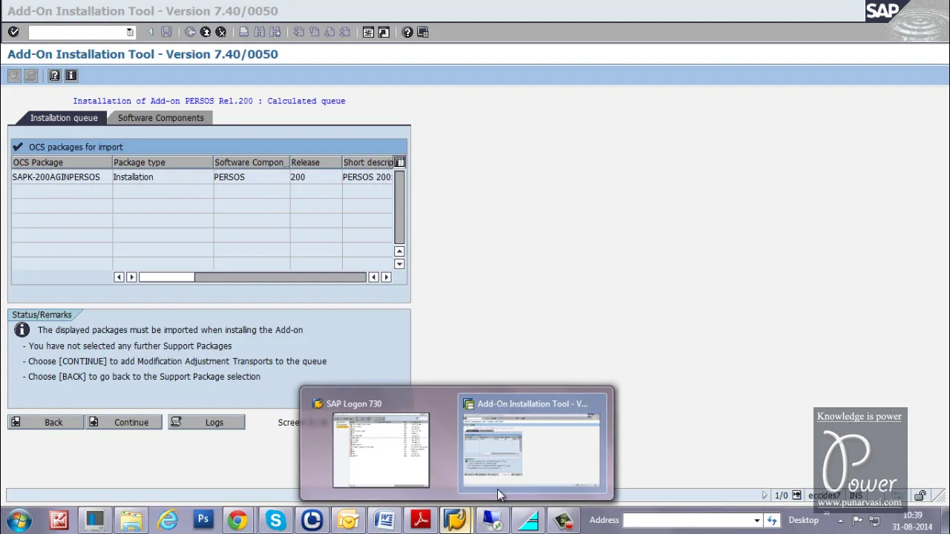Click the Help question mark icon
Image resolution: width=950 pixels, height=534 pixels.
pyautogui.click(x=407, y=32)
